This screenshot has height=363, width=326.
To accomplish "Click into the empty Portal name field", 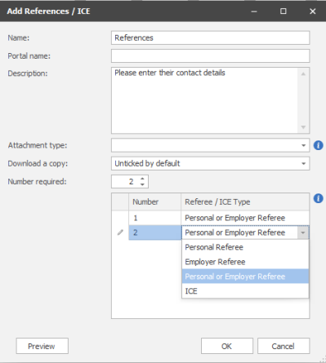I will pos(210,56).
